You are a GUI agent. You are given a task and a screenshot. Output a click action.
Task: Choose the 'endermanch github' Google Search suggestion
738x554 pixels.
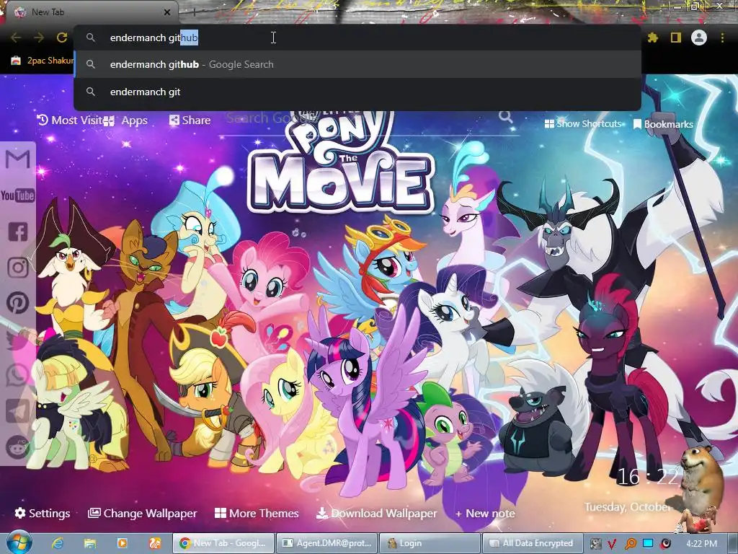point(357,64)
